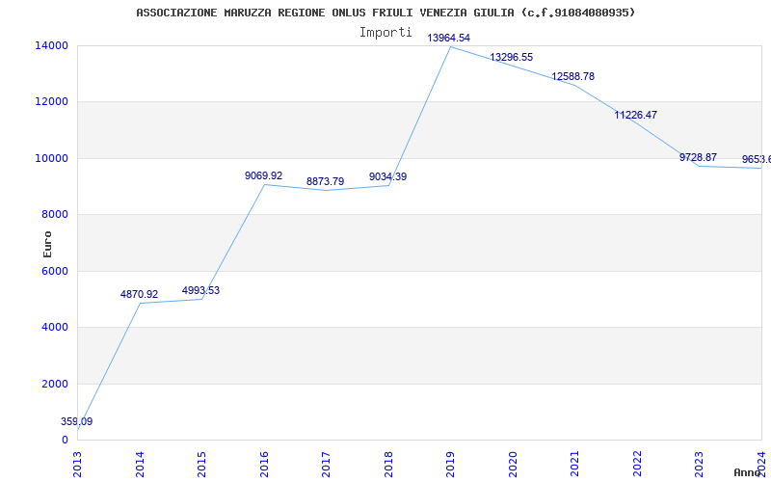Click the Anno x-axis title

point(748,472)
